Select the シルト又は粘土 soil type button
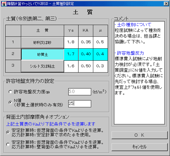Viewport: 170px width, 156px height. [42, 66]
